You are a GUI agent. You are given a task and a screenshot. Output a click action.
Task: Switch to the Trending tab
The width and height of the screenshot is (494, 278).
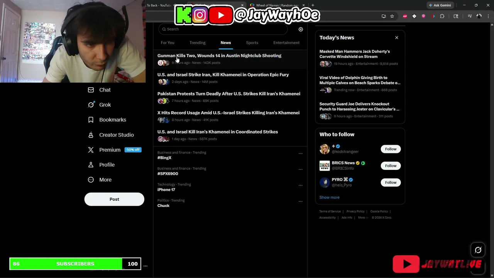pos(198,43)
